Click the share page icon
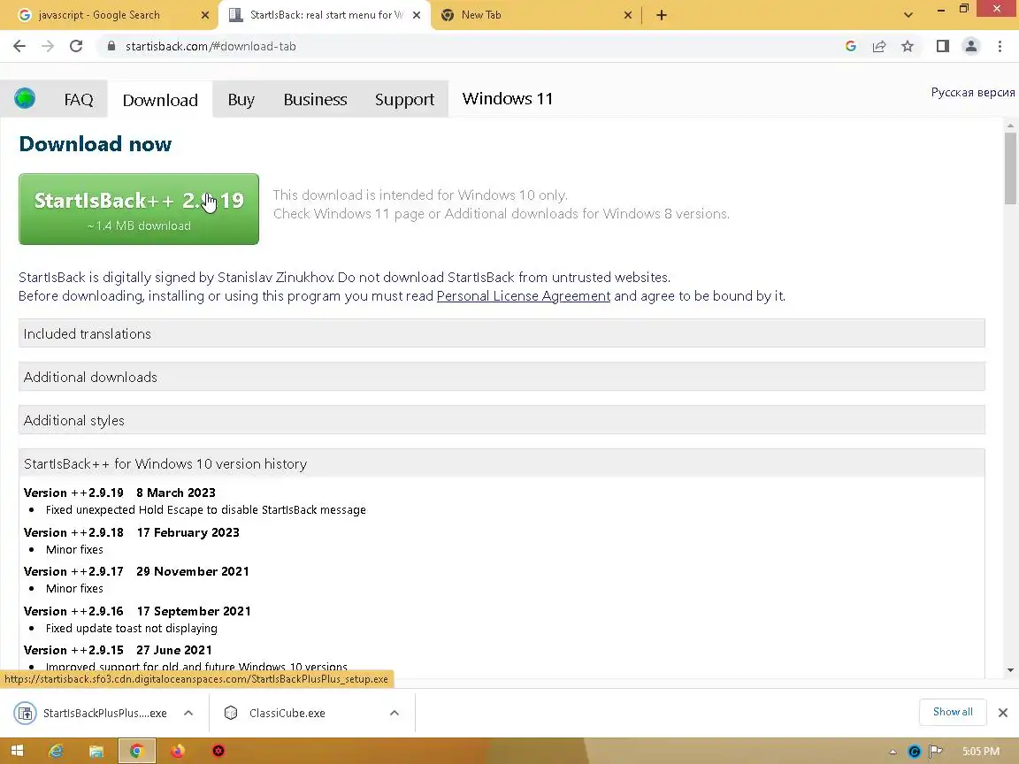 click(879, 46)
